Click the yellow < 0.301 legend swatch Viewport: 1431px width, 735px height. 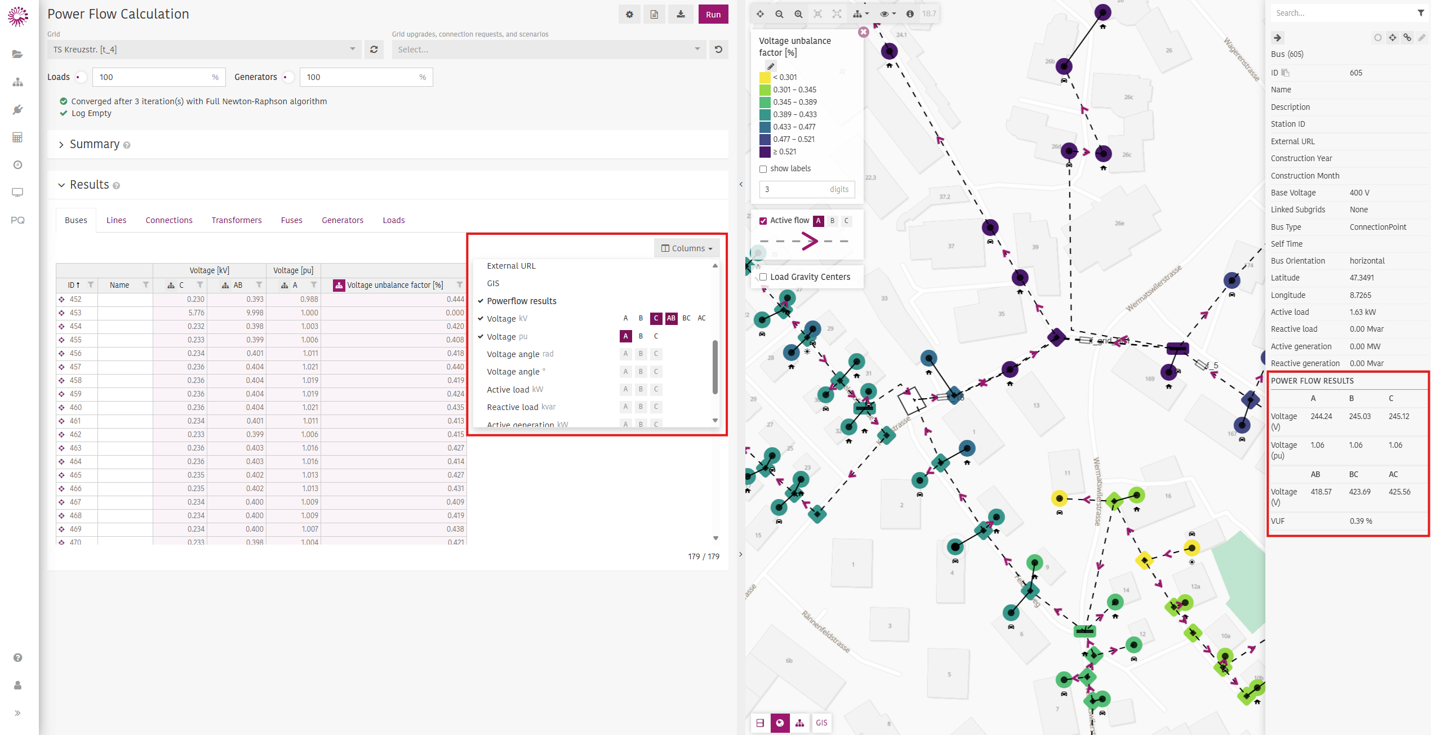pos(765,77)
